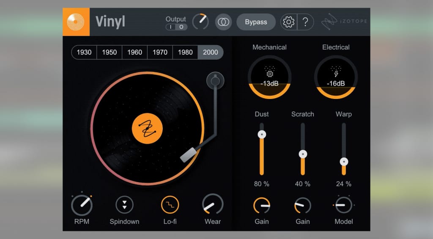Viewport: 433px width, 239px height.
Task: Click the Vinyl plugin title
Action: [x=110, y=22]
